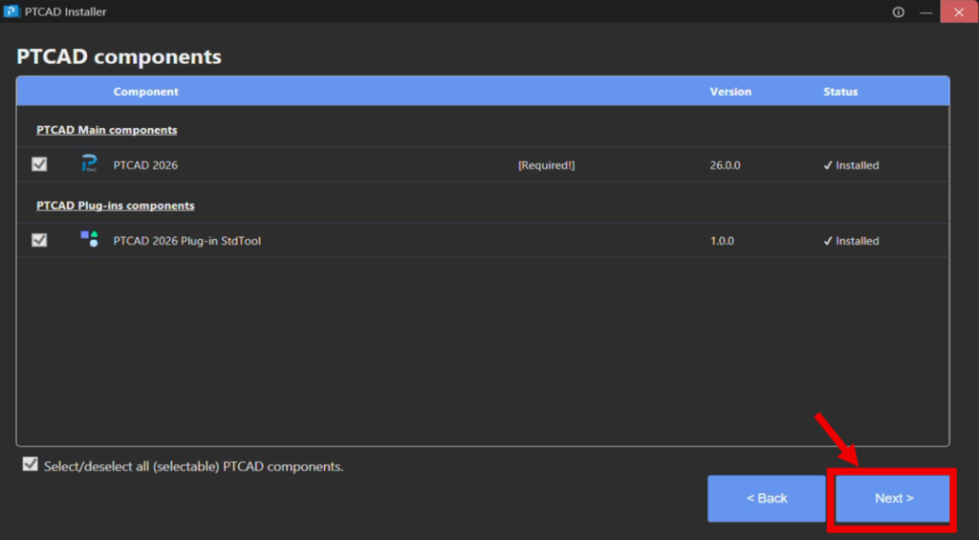Select the PTCAD 2026 Plug-in StdTool row name
The width and height of the screenshot is (979, 540).
[x=186, y=241]
